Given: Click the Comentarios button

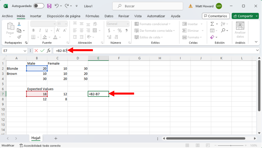Looking at the screenshot, I should 216,16.
